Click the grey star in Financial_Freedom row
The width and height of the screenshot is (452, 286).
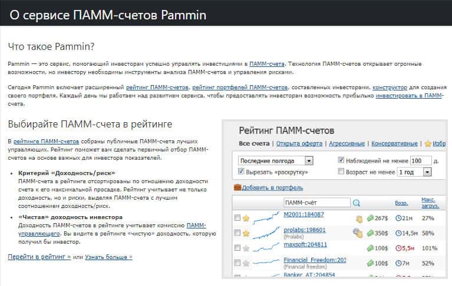(246, 263)
